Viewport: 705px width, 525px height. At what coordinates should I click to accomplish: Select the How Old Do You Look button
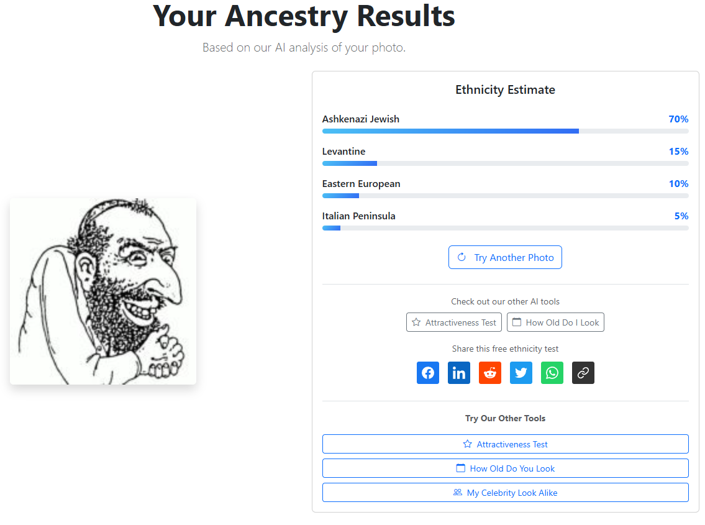pos(505,468)
